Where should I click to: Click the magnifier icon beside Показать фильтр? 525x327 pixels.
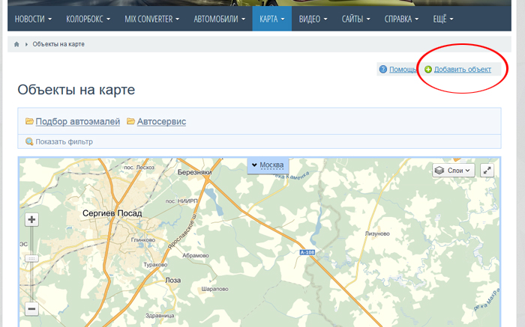[x=29, y=141]
